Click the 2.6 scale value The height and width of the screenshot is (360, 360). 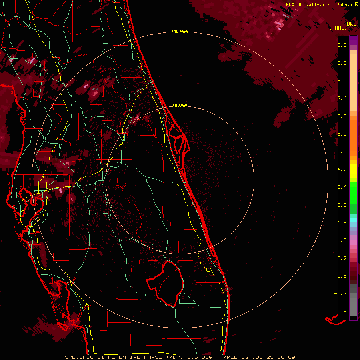point(342,205)
